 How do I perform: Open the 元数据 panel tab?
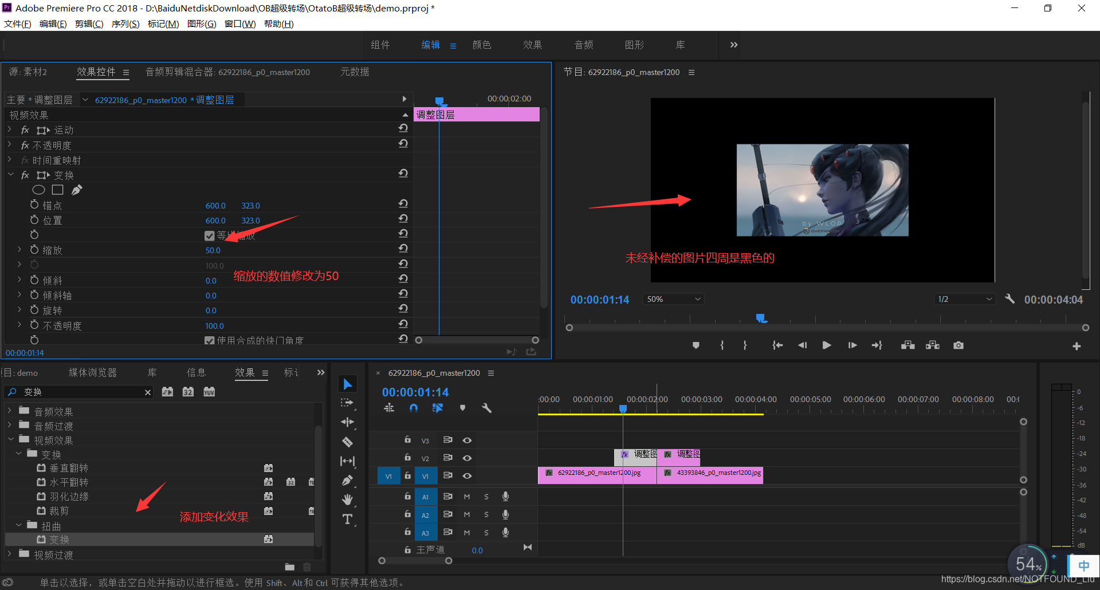click(355, 72)
